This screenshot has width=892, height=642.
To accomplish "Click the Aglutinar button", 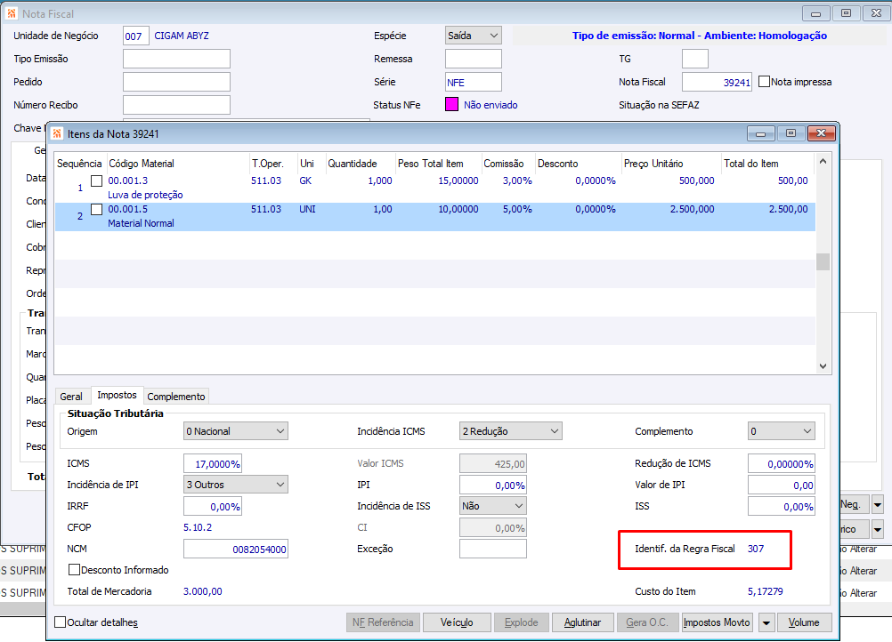I will point(582,622).
